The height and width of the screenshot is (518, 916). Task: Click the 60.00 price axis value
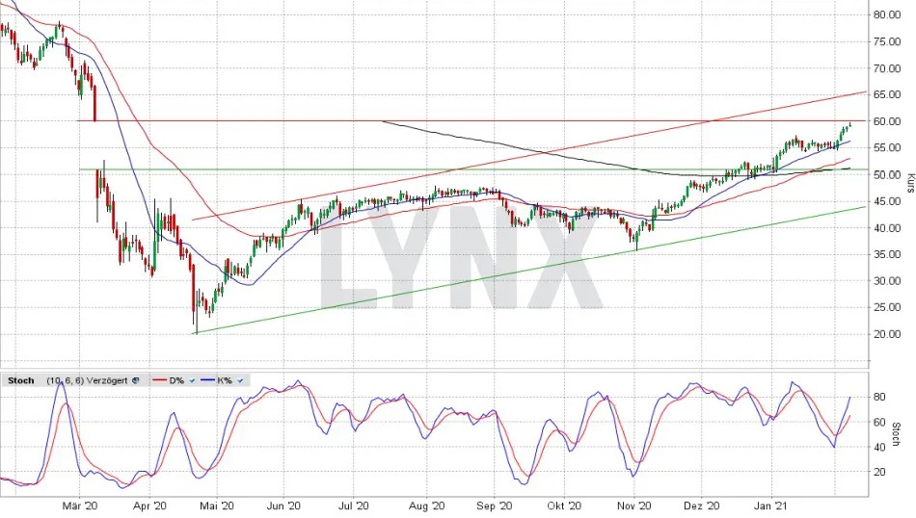click(886, 121)
